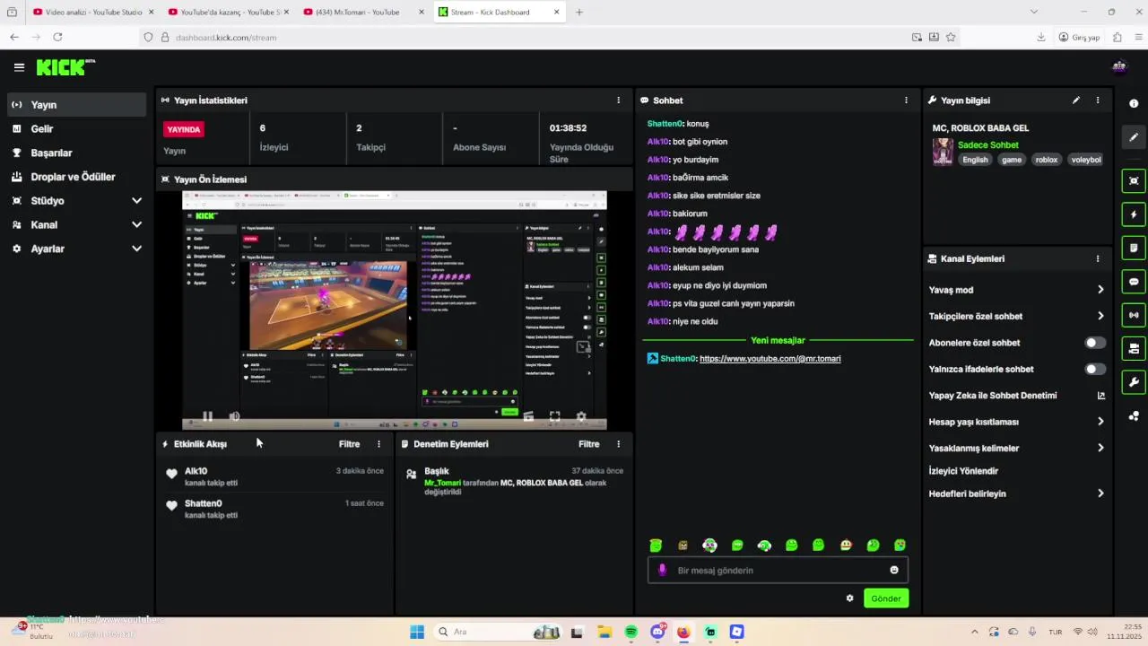This screenshot has height=646, width=1148.
Task: Click the voleybol stream tag
Action: pos(1085,160)
